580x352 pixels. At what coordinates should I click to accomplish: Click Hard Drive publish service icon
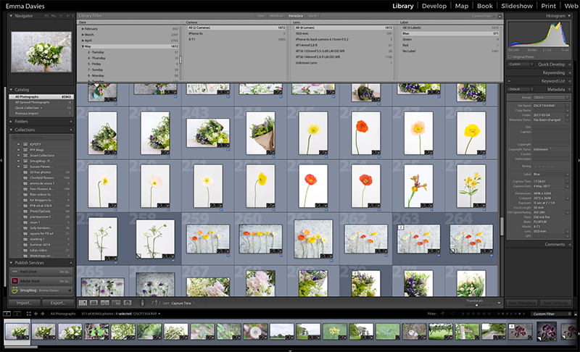click(14, 272)
